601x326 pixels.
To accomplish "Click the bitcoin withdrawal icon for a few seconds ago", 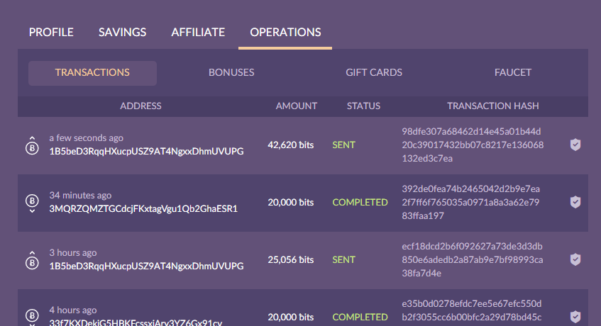I will pyautogui.click(x=32, y=145).
